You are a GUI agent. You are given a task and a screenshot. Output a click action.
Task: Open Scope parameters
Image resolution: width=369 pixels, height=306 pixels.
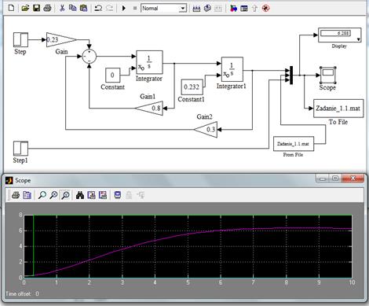pos(27,195)
